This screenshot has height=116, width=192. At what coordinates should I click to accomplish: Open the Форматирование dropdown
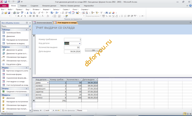pyautogui.click(x=101, y=16)
